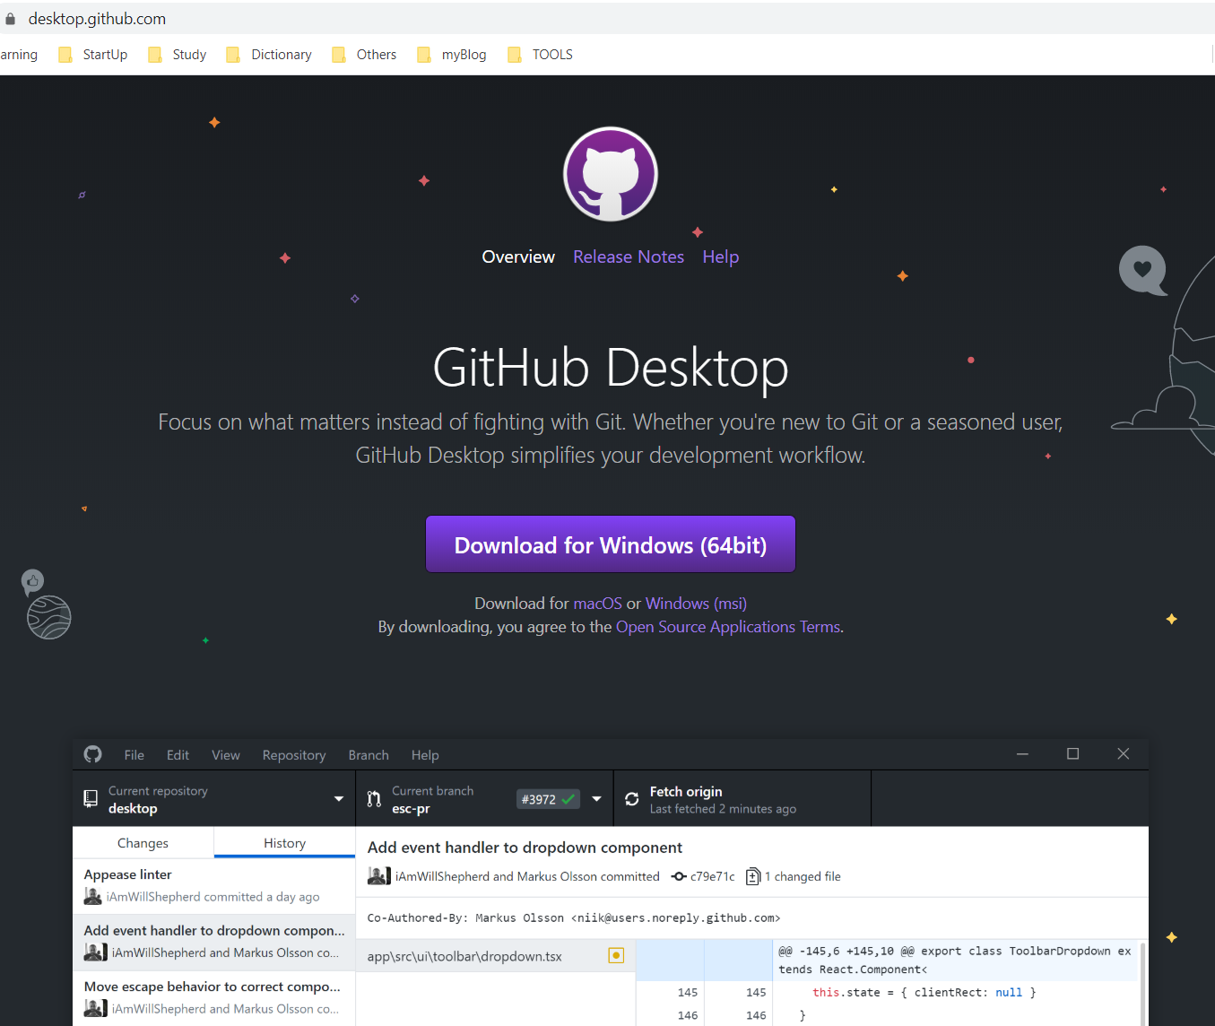The width and height of the screenshot is (1215, 1026).
Task: Switch to the History tab
Action: [284, 843]
